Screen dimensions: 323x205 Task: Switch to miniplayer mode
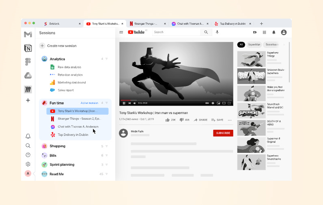pyautogui.click(x=218, y=103)
